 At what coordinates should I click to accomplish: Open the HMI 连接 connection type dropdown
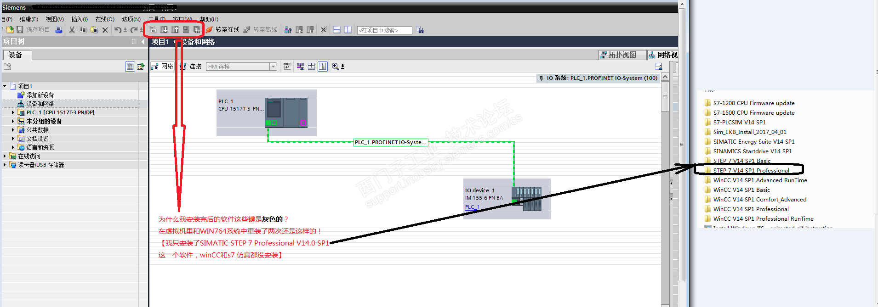point(273,67)
